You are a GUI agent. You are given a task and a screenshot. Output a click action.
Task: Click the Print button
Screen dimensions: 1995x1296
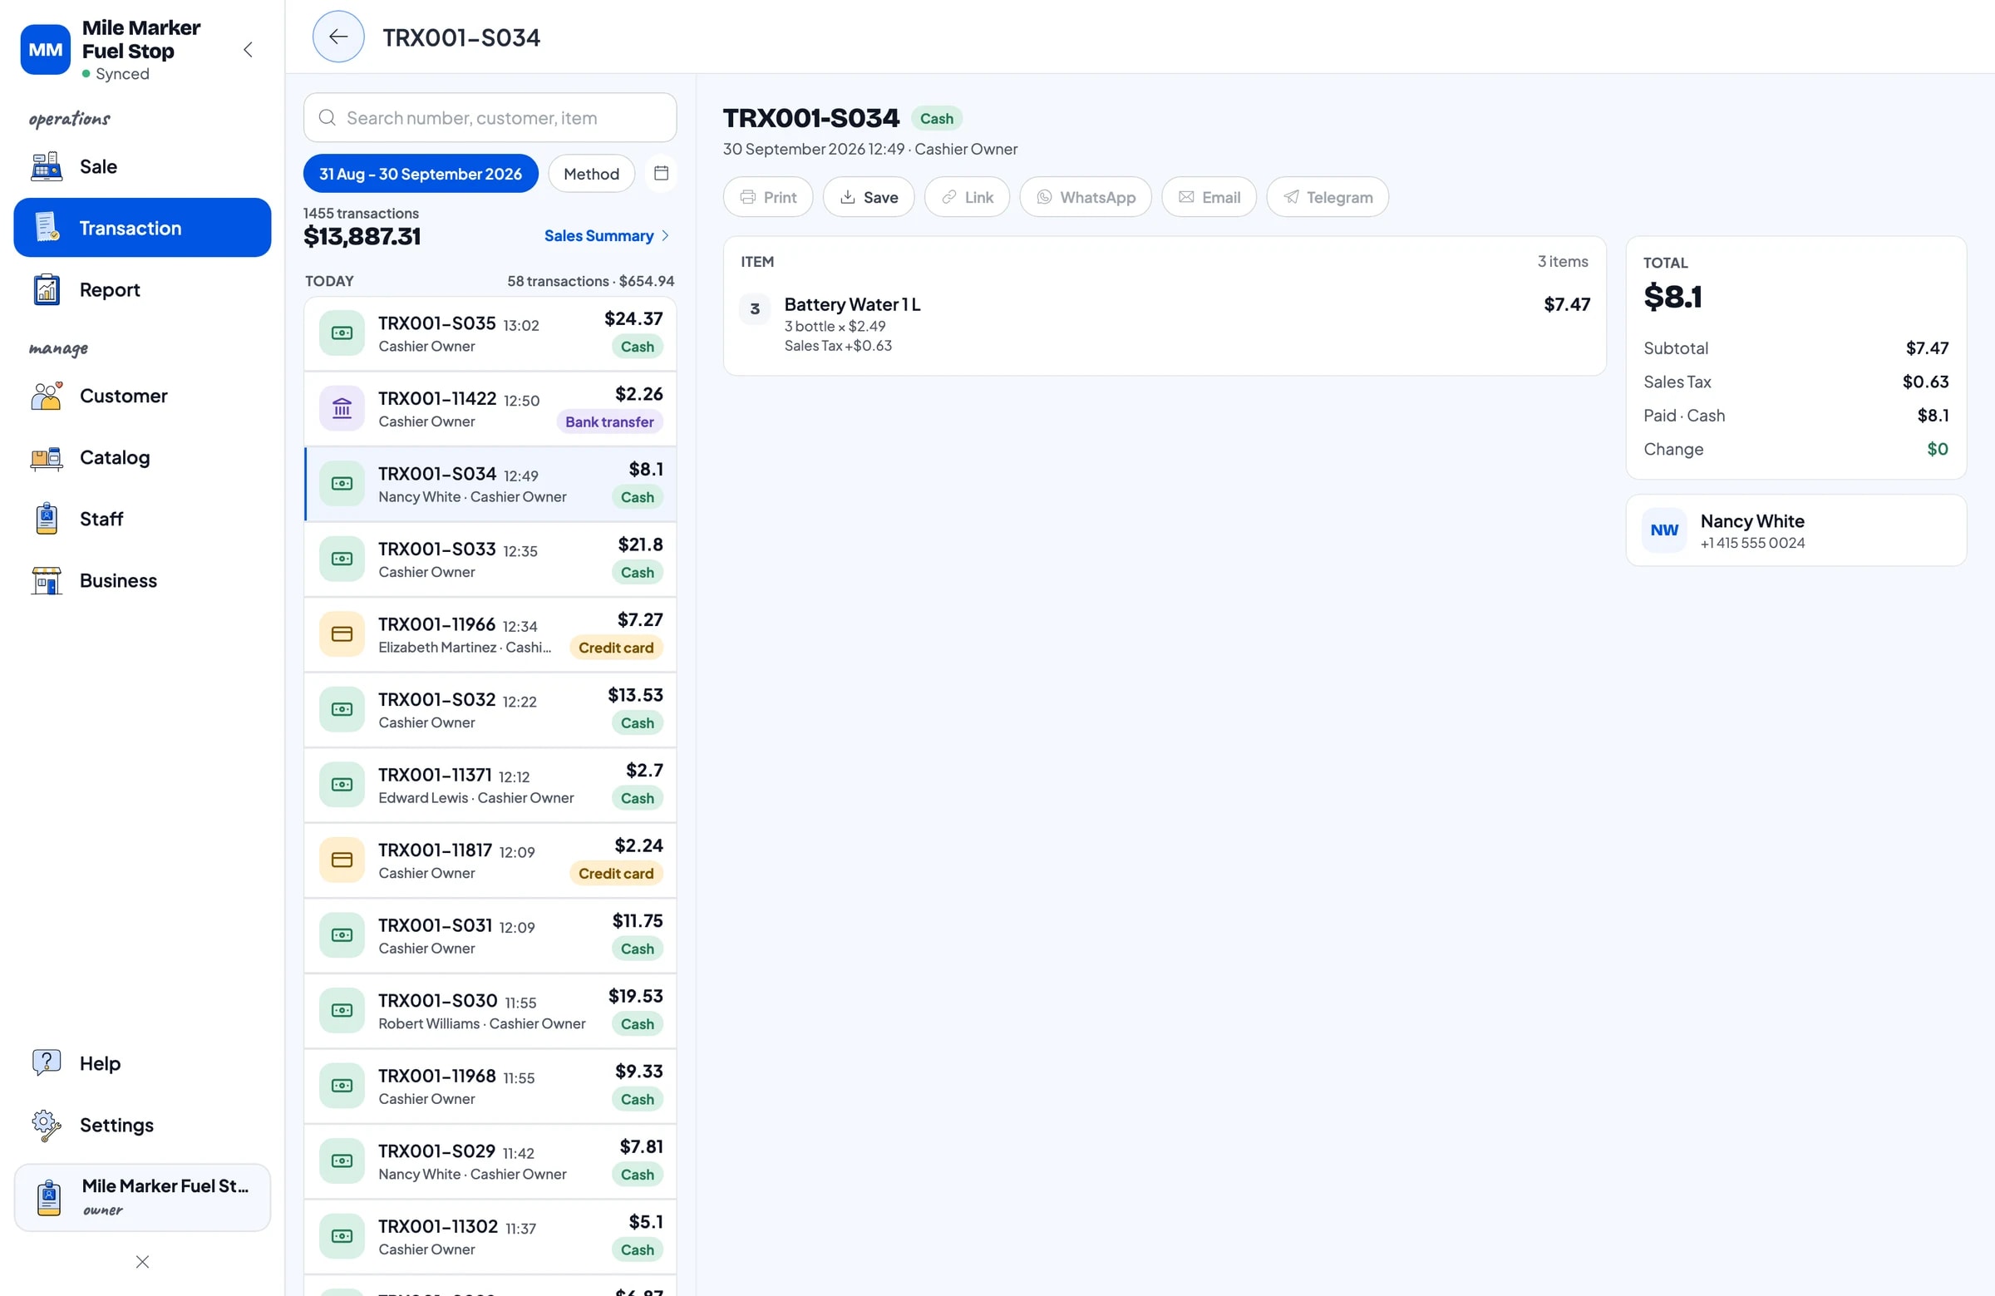pos(768,197)
